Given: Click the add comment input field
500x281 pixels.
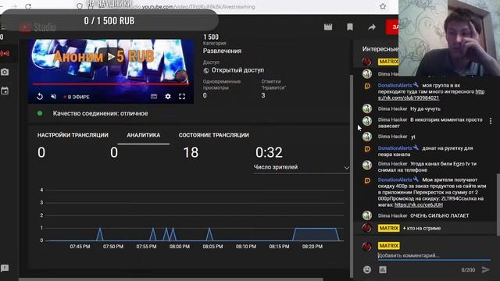Looking at the screenshot, I should [x=434, y=255].
